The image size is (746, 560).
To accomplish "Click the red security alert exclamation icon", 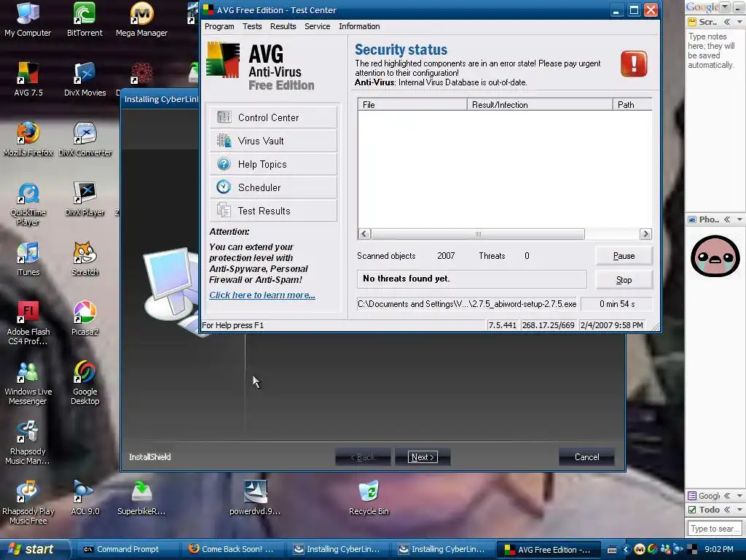I will (634, 64).
